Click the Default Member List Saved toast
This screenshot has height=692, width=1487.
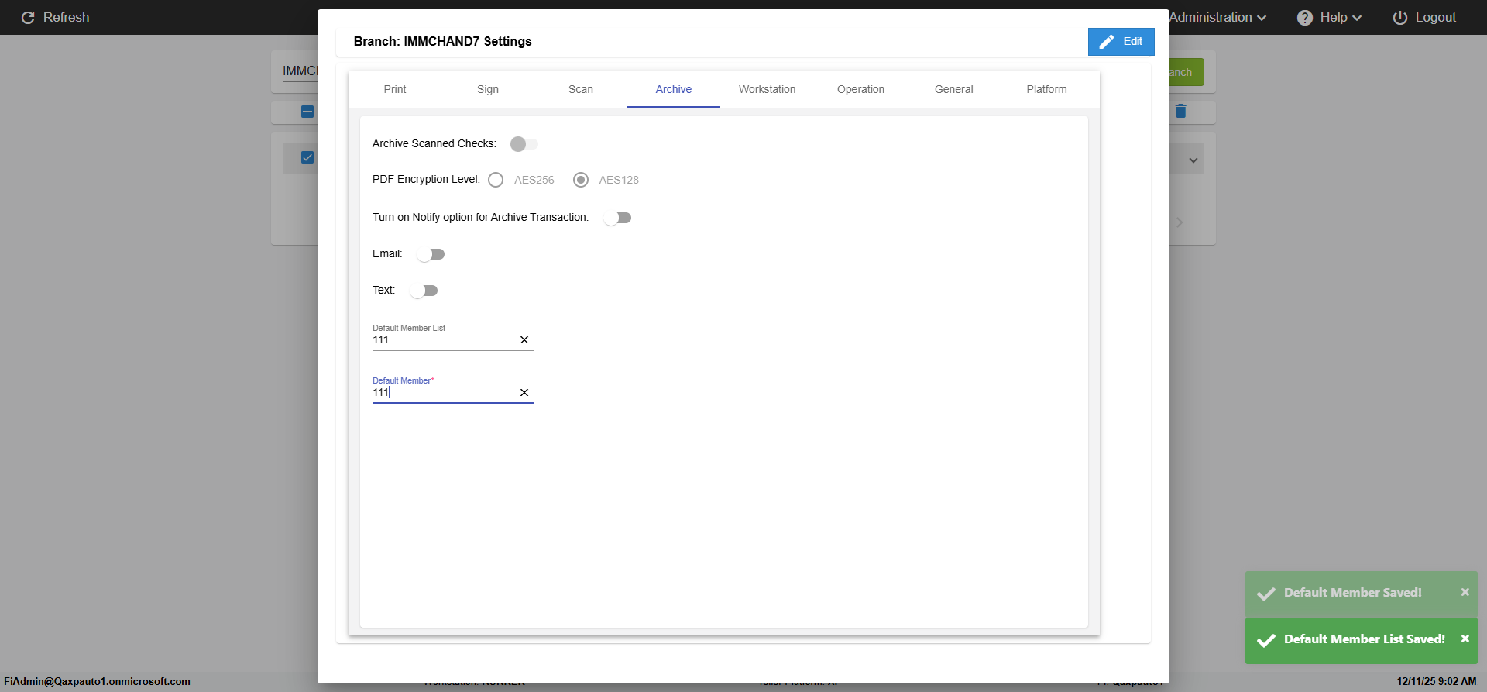tap(1362, 640)
